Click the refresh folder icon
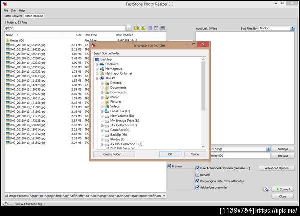 tap(143, 28)
